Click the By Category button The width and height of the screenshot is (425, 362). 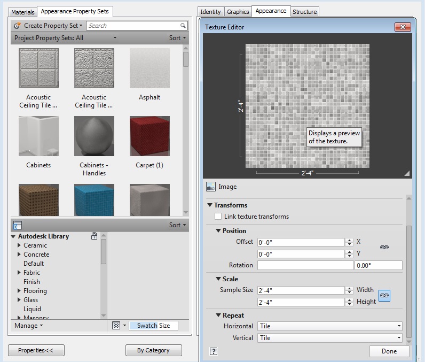(153, 350)
